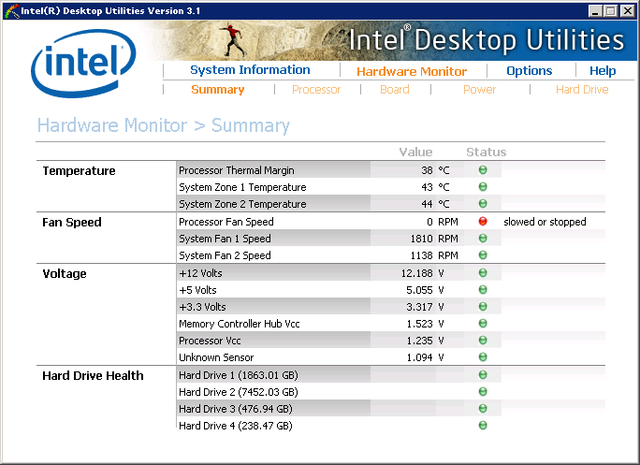Screen dimensions: 640x465
Task: Open the Hard Drive sub-tab
Action: click(x=581, y=90)
